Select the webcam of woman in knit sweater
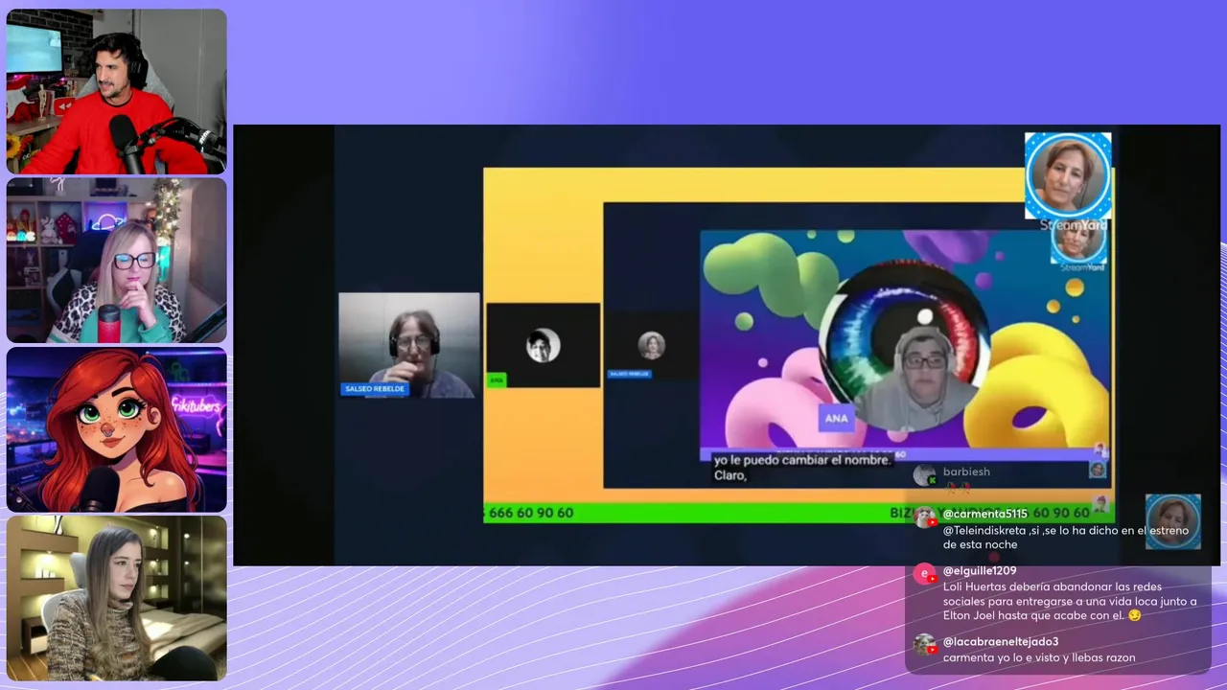This screenshot has height=690, width=1227. pyautogui.click(x=117, y=599)
